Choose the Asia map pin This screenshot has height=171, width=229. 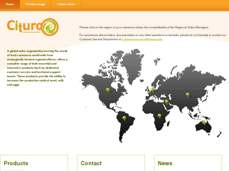click(x=188, y=95)
